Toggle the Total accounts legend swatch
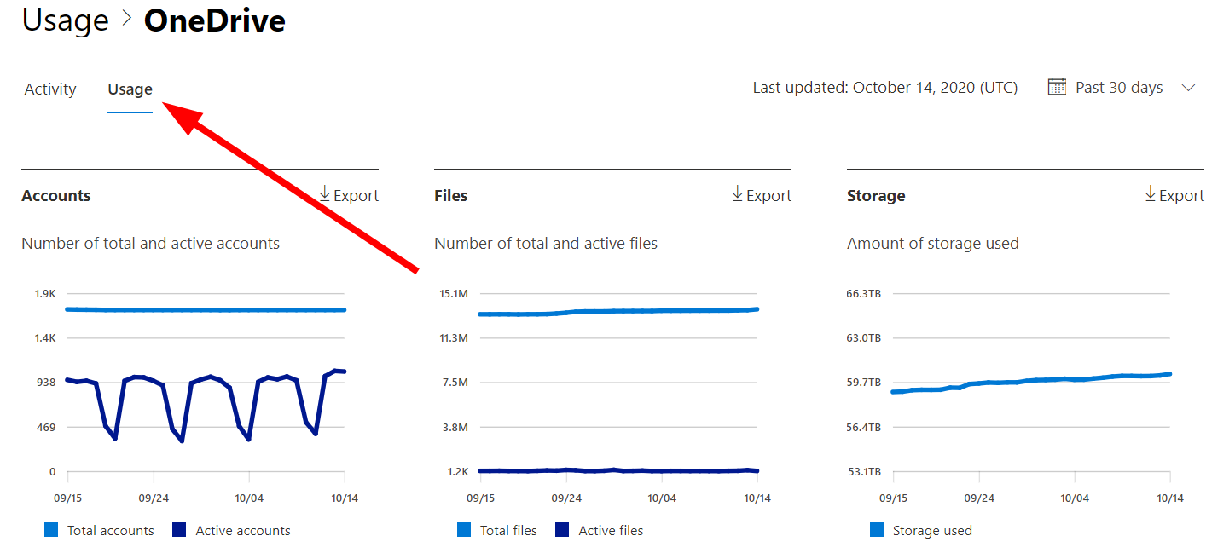 point(51,530)
